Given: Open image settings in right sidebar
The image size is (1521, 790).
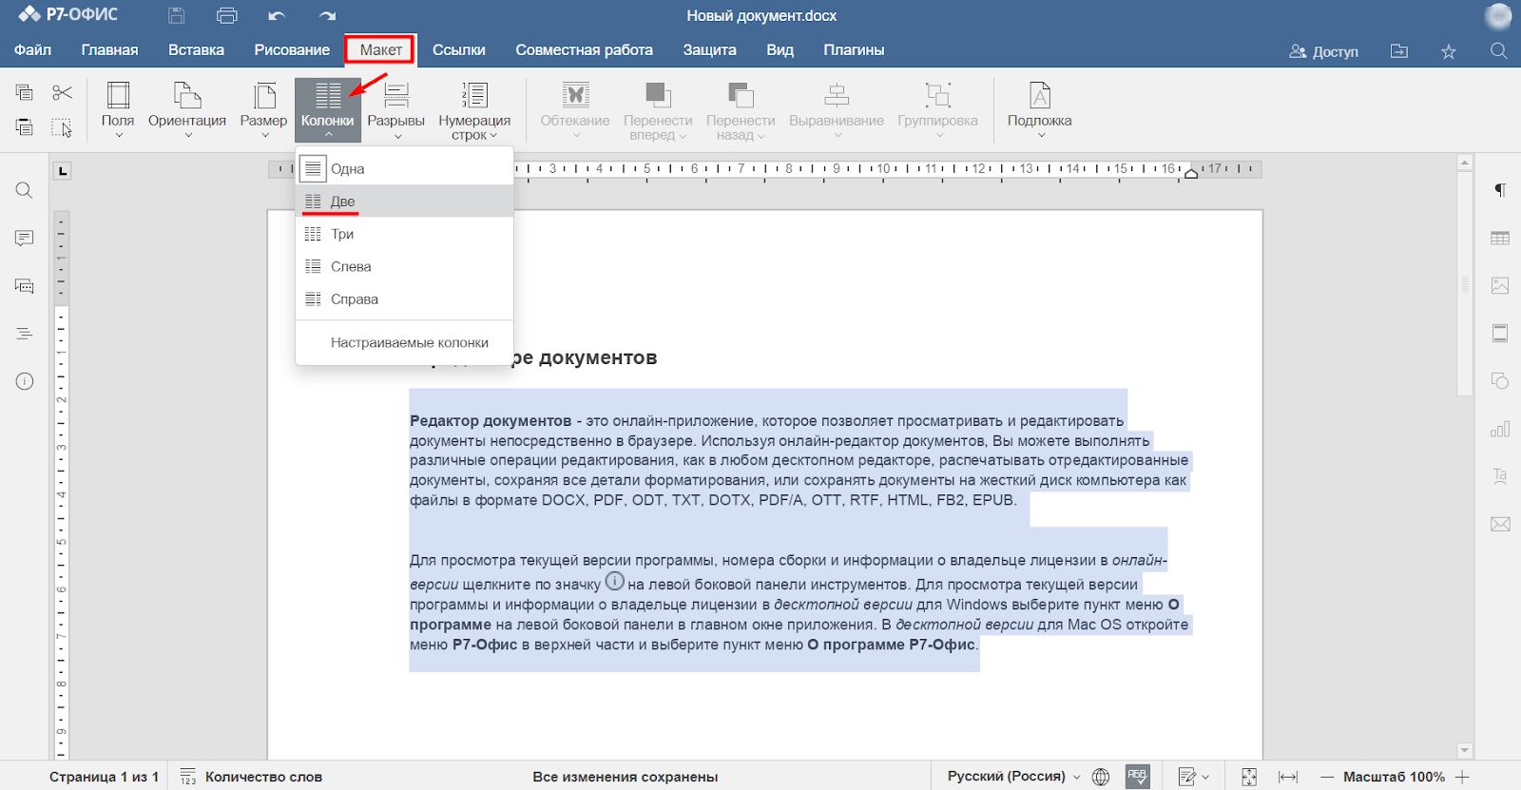Looking at the screenshot, I should [x=1500, y=285].
